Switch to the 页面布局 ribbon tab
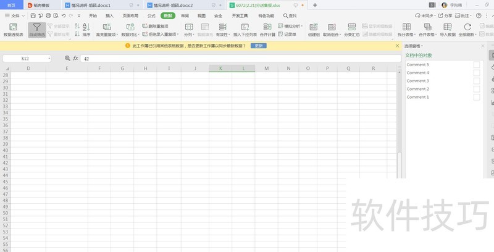494x252 pixels. 130,15
